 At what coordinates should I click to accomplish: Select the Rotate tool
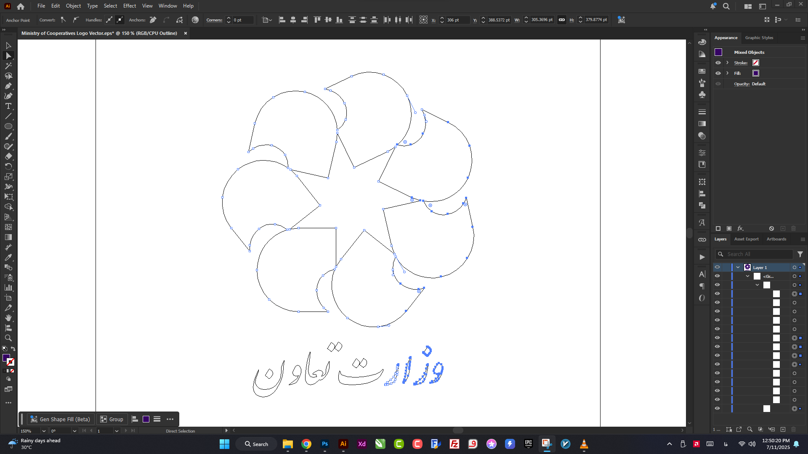point(8,166)
